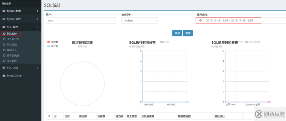
Task: Sort table by 最大并发 column header
Action: coord(132,116)
